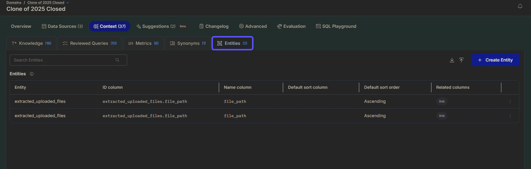Screen dimensions: 531x169
Task: Click the info icon beside Entities heading
Action: [x=32, y=74]
